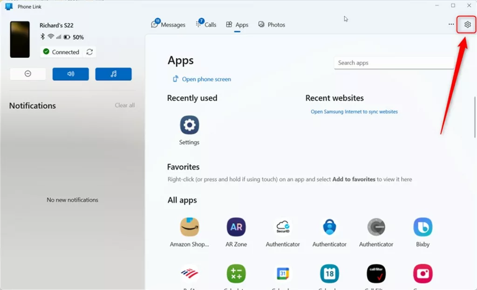Toggle Do Not Disturb on the phone

coord(27,74)
